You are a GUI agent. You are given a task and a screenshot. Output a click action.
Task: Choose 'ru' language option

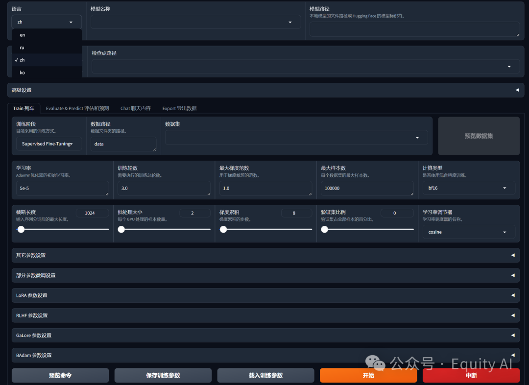(23, 48)
